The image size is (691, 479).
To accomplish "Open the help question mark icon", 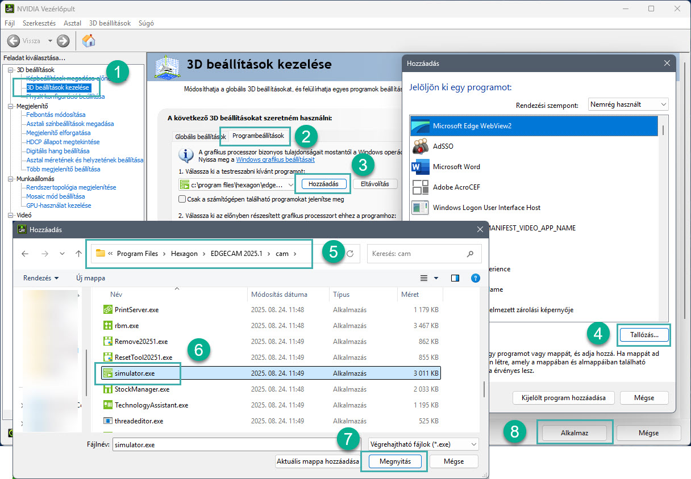I will point(476,278).
